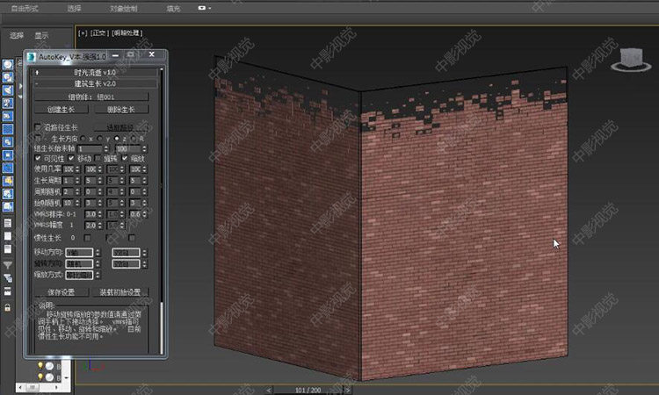Click the top icon in the left sidebar

[8, 64]
